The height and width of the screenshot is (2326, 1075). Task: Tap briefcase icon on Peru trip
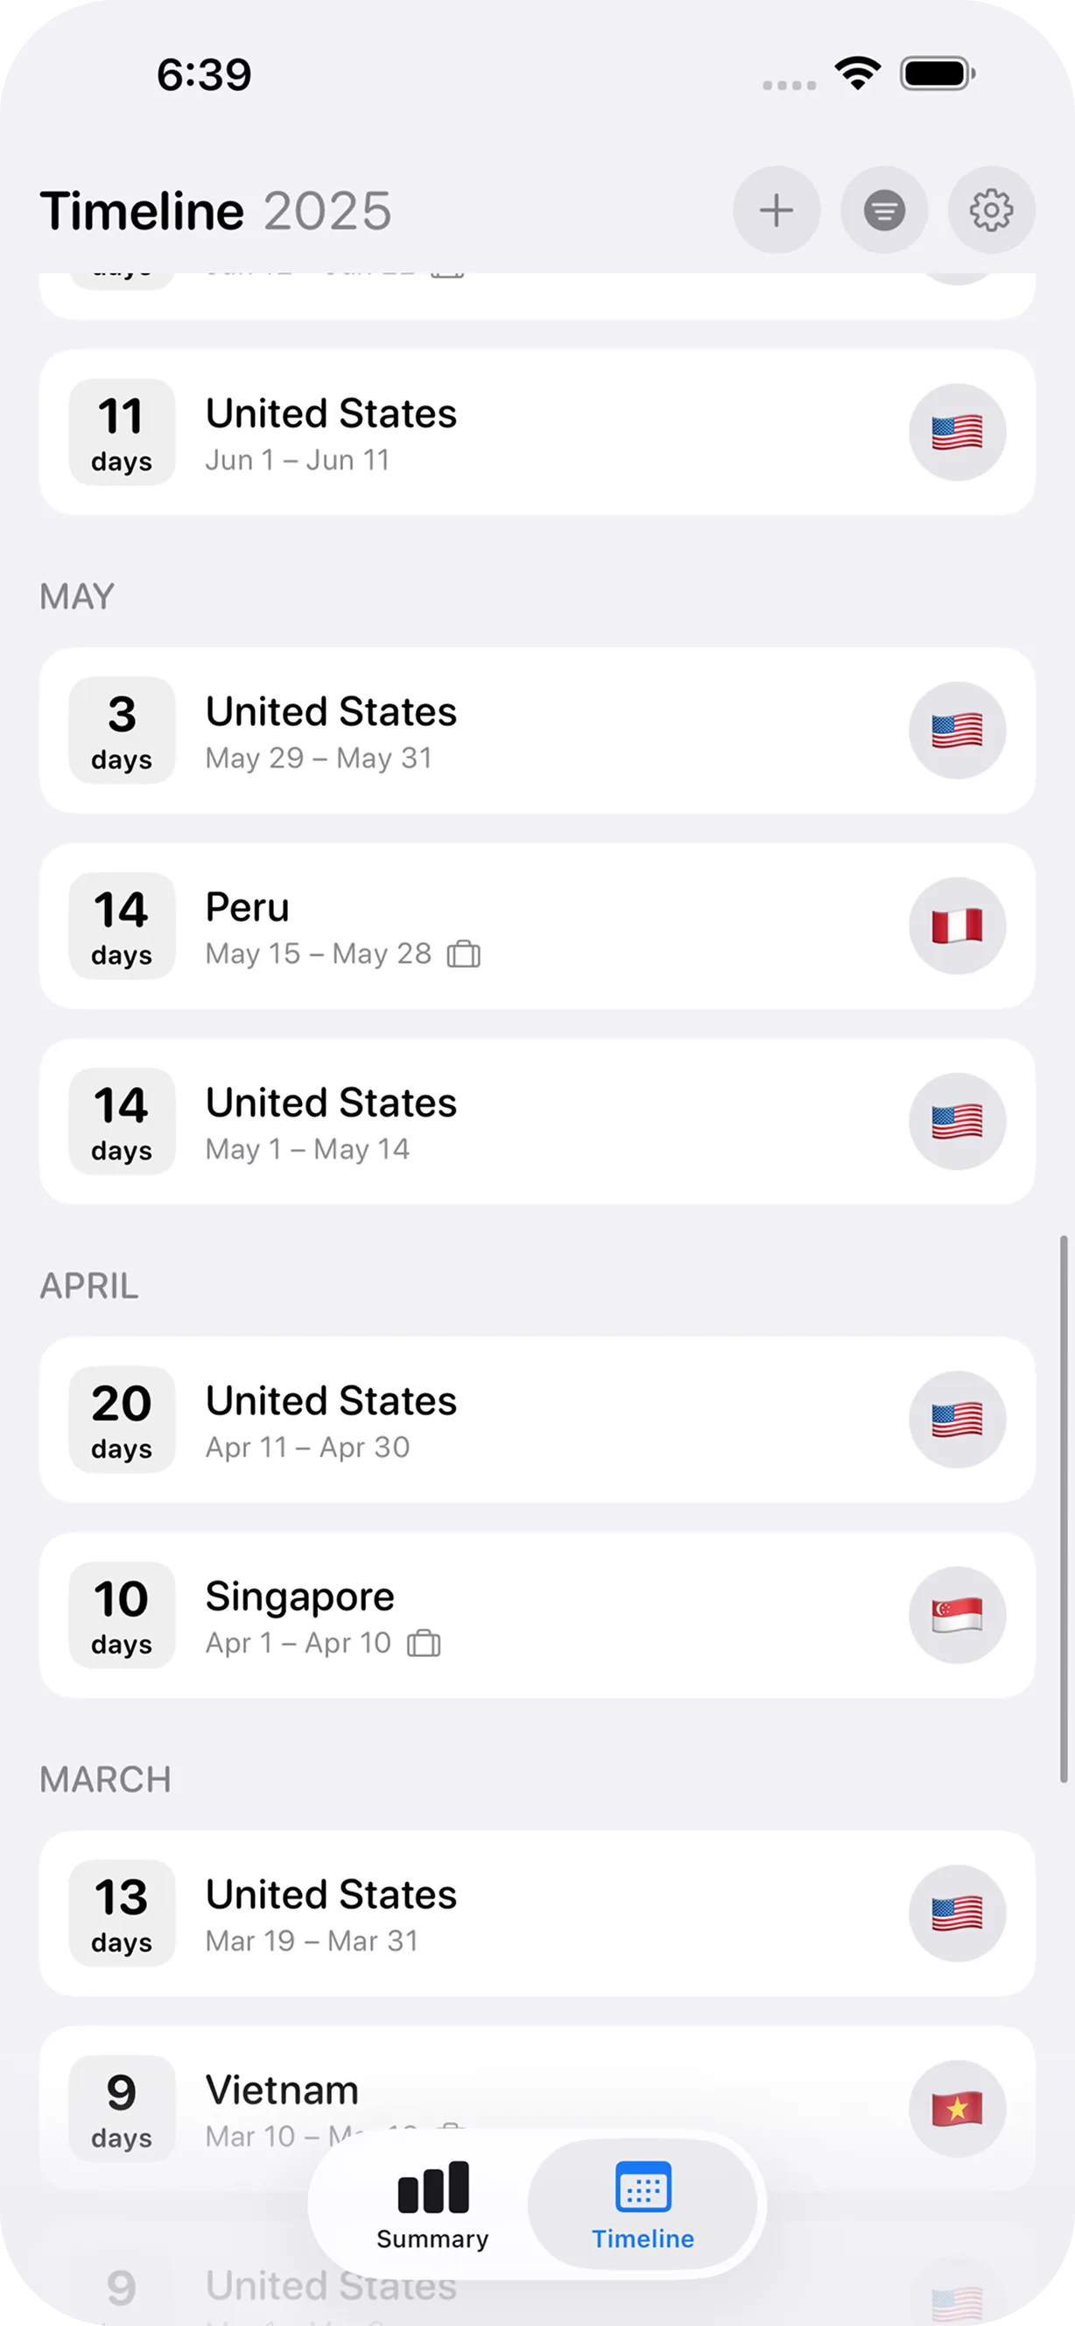[464, 954]
